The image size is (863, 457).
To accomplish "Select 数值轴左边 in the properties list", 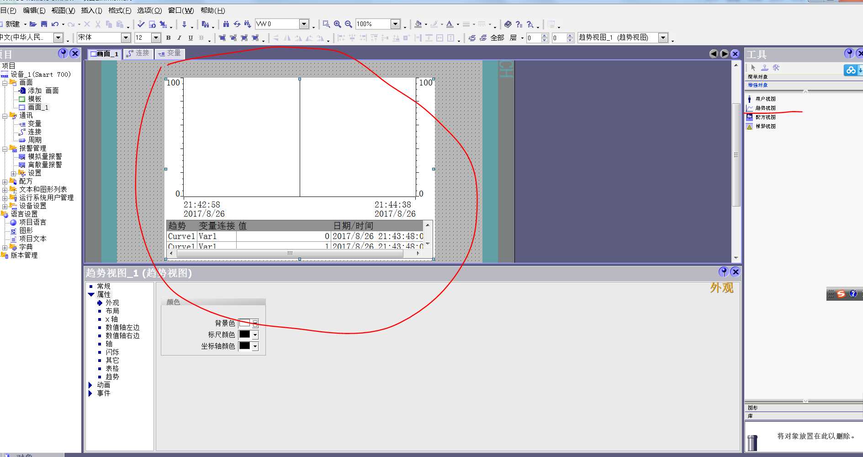I will coord(122,328).
